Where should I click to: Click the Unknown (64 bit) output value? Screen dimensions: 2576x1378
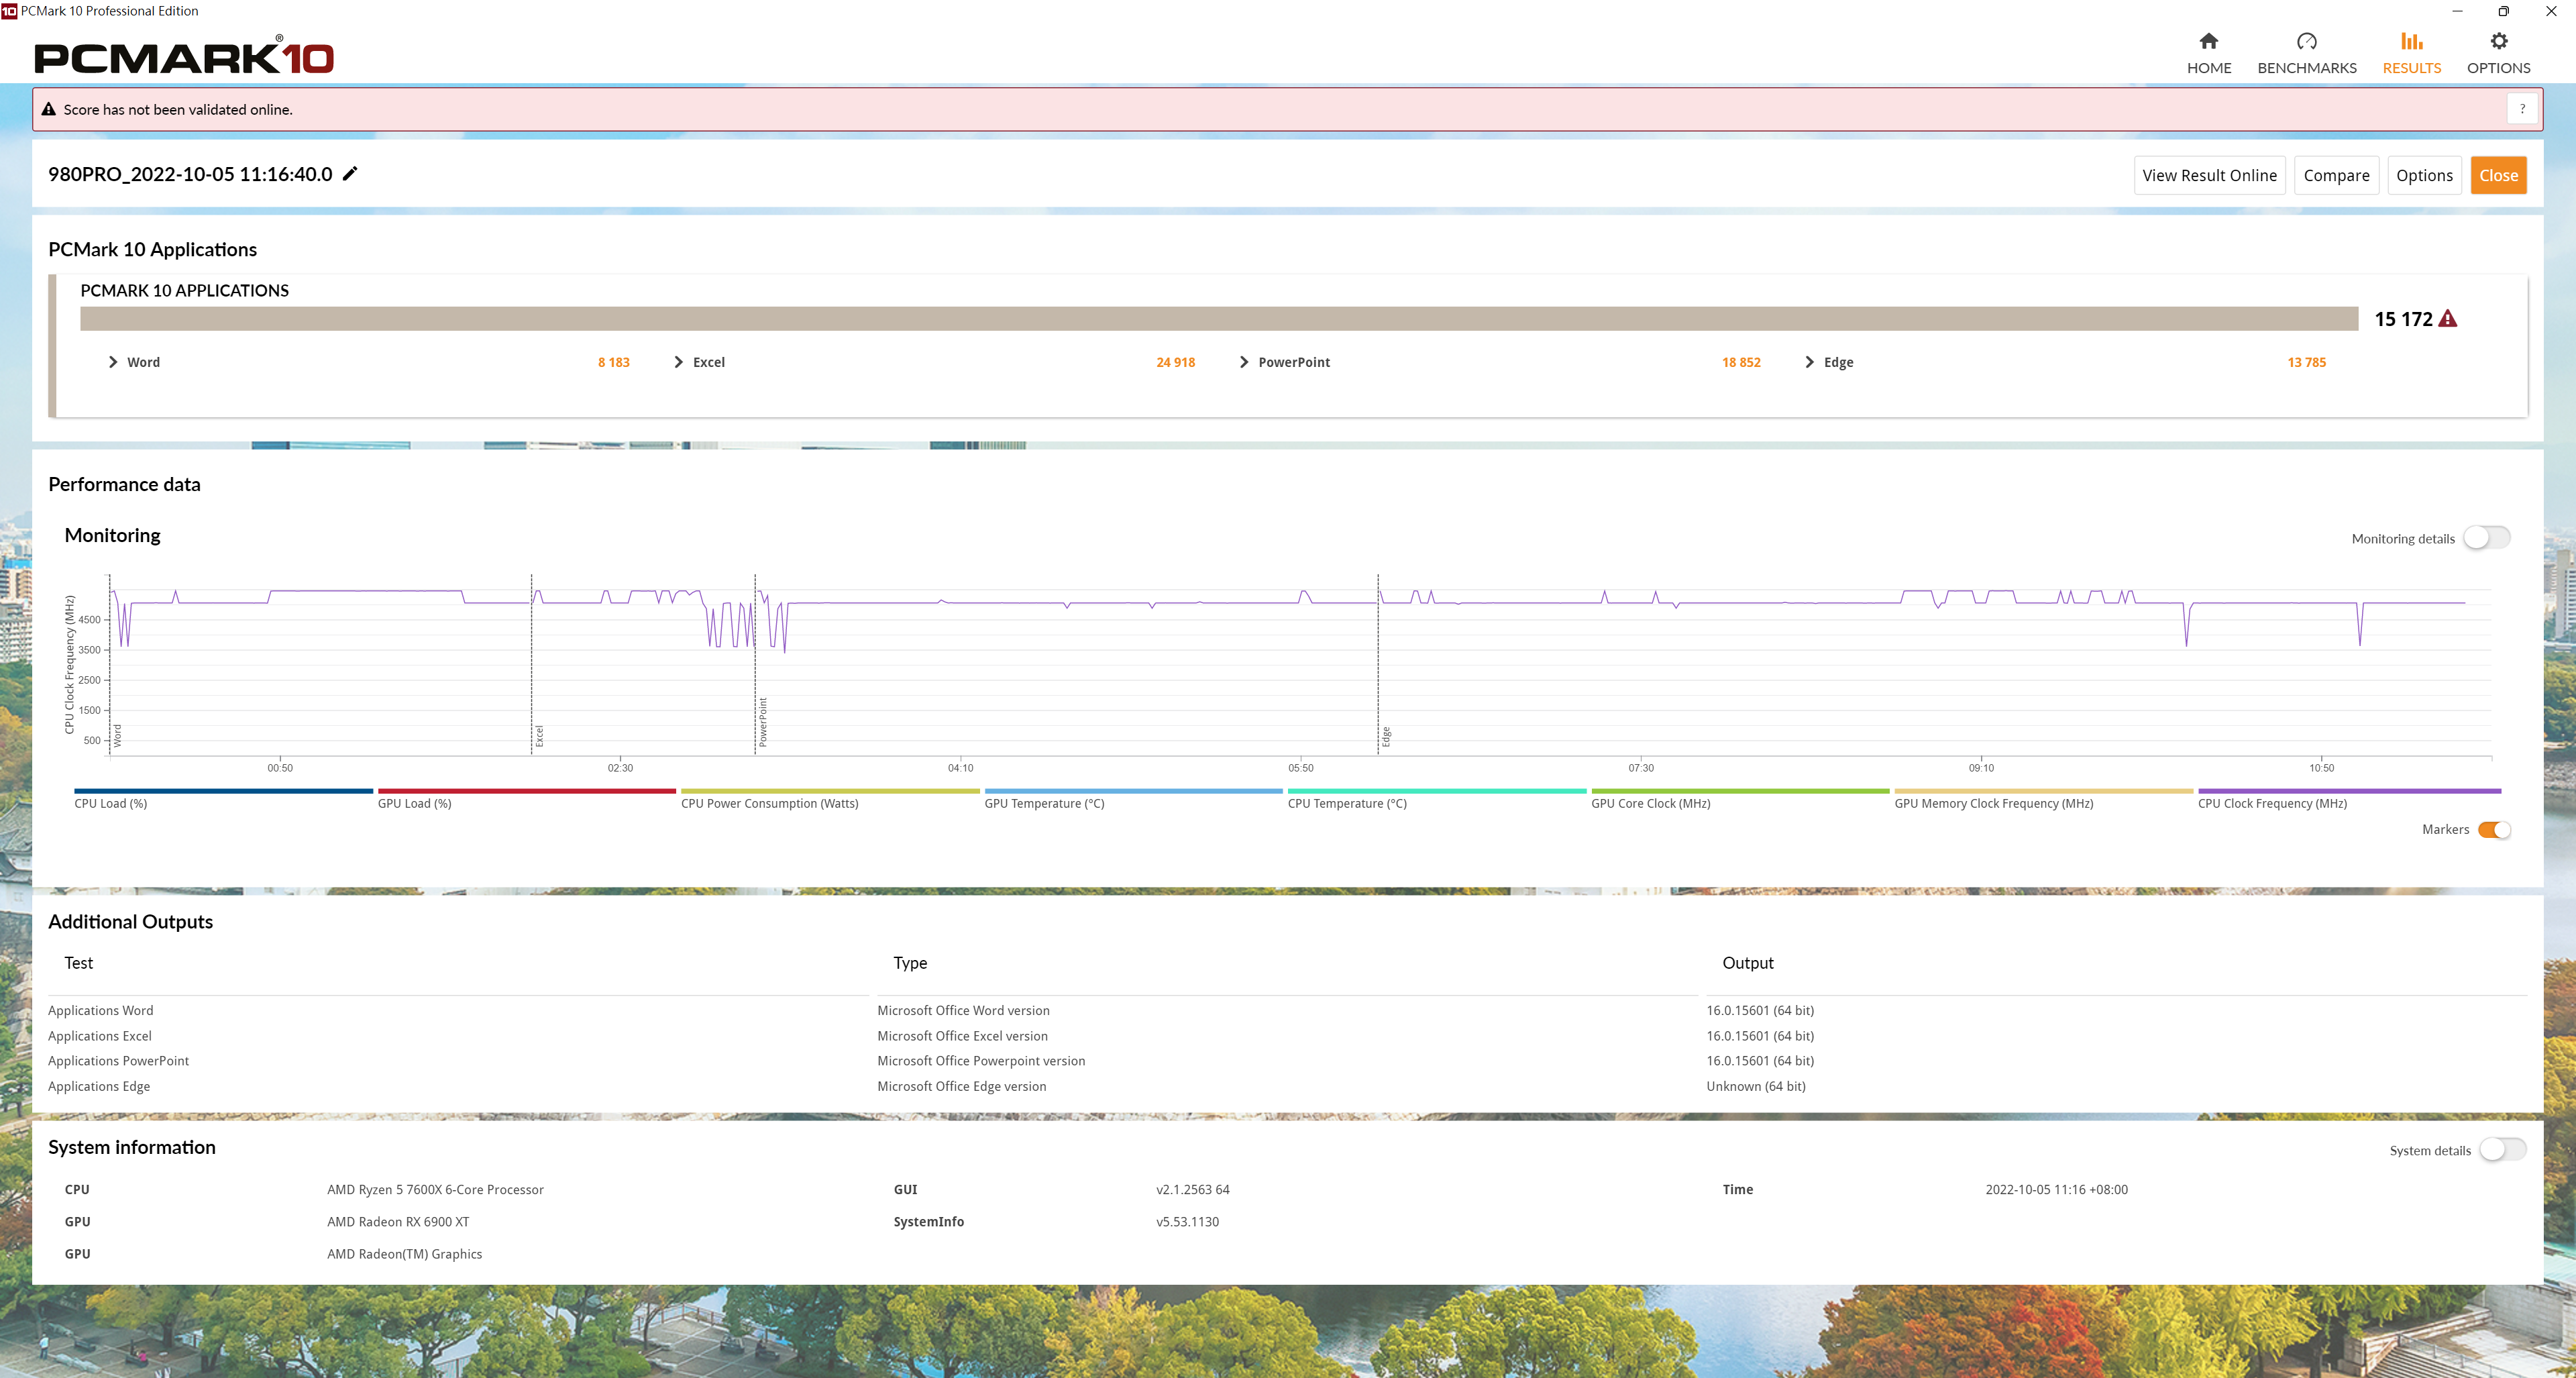tap(1755, 1086)
